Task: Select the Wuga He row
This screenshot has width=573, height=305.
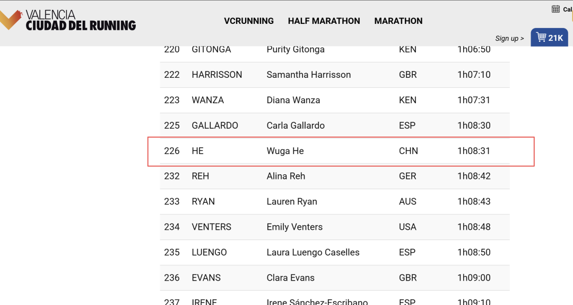Action: 335,151
